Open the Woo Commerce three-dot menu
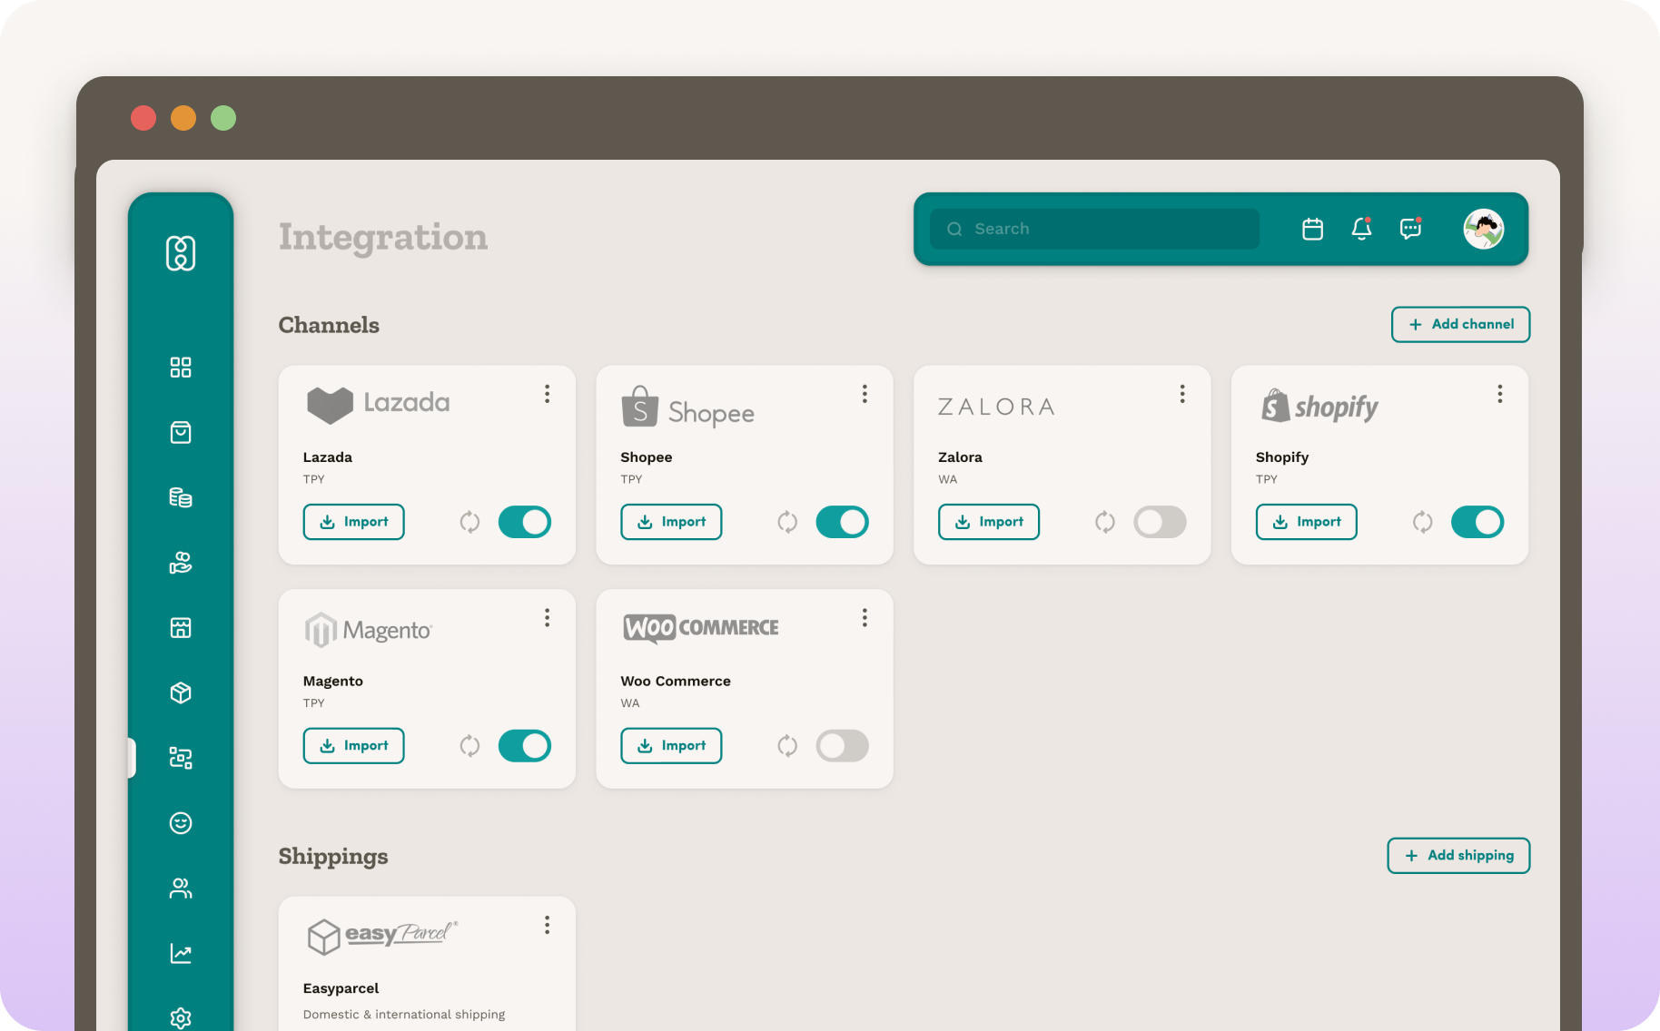 click(x=864, y=618)
